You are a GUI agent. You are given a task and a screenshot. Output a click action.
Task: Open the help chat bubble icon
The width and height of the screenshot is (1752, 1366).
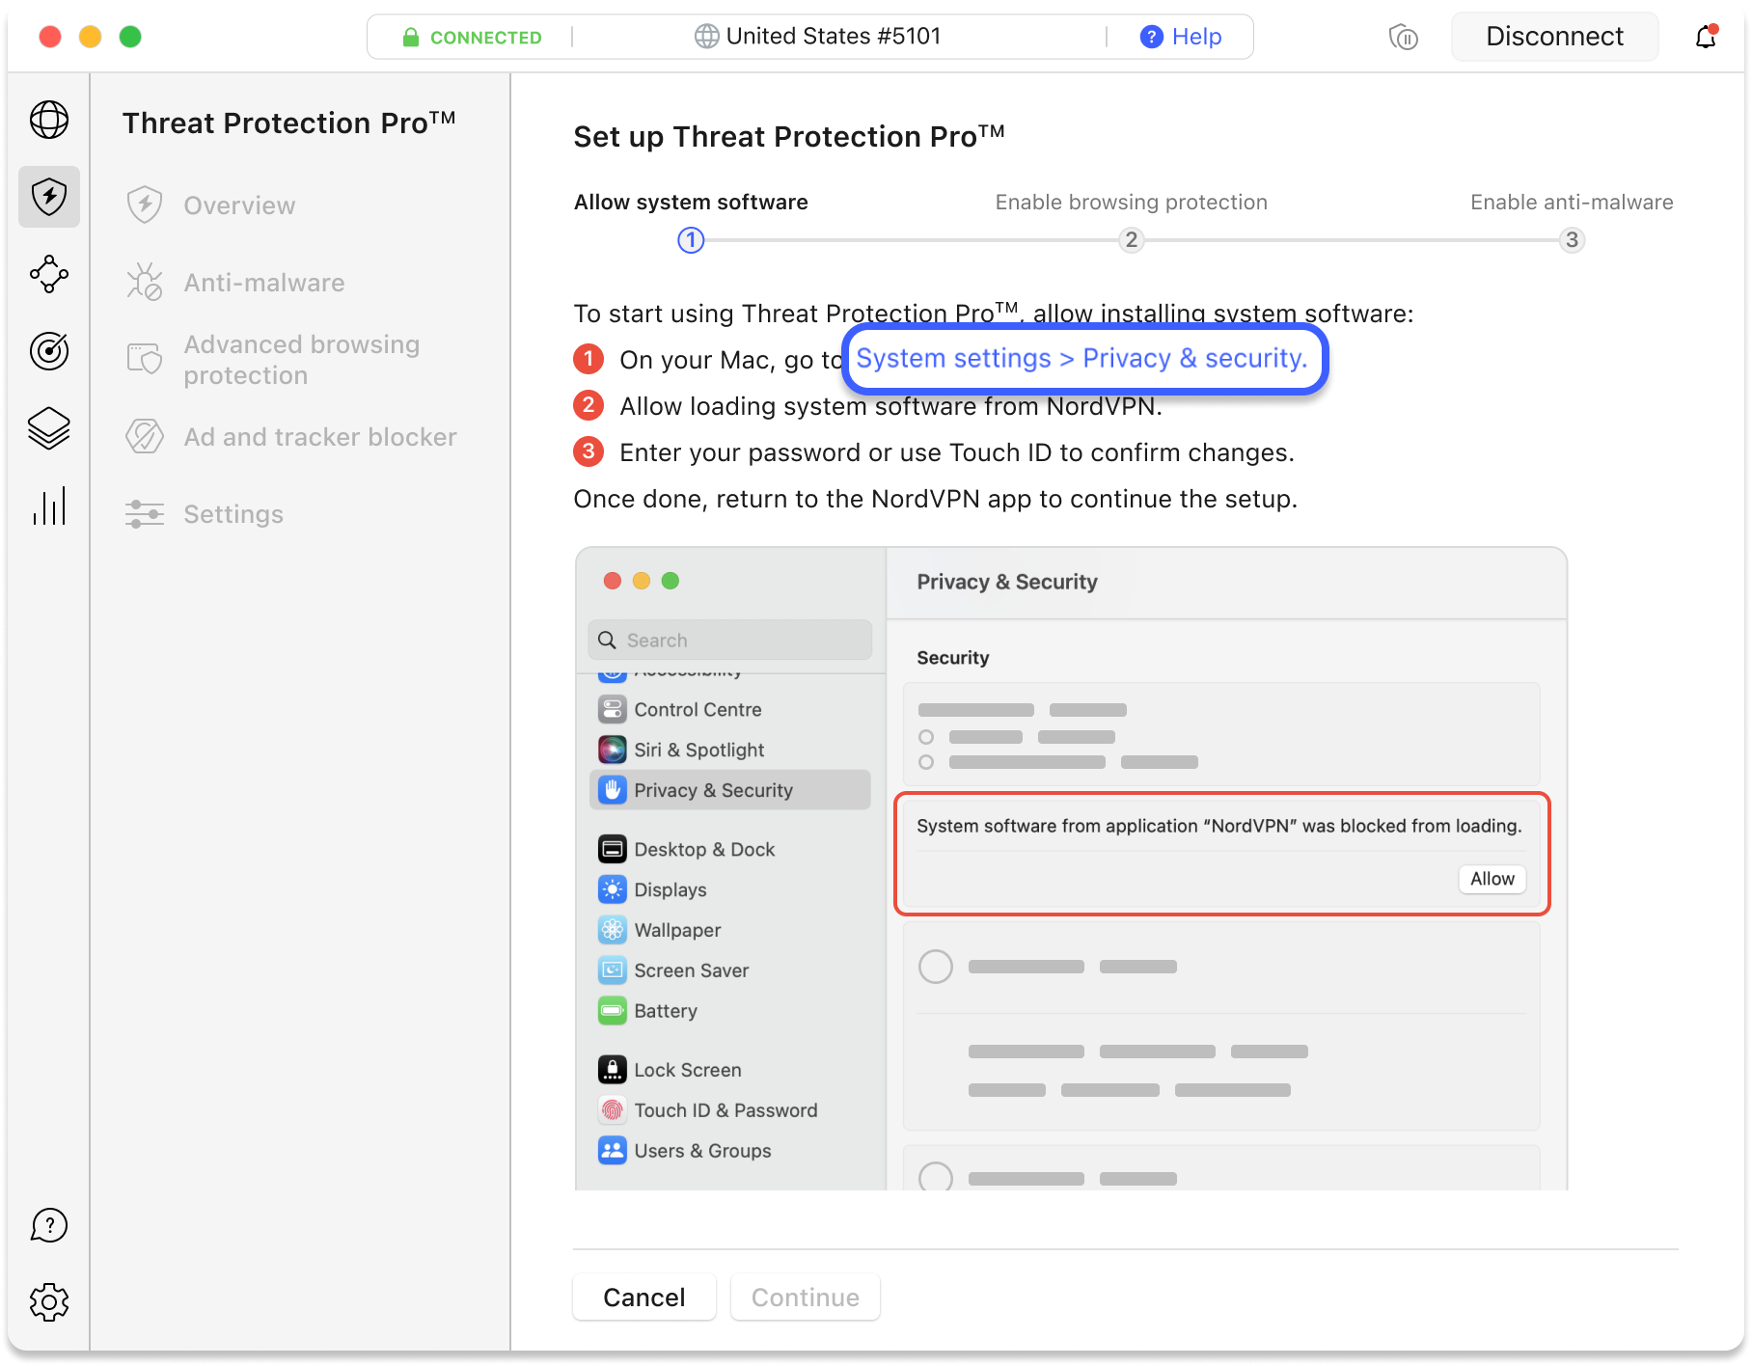tap(49, 1225)
